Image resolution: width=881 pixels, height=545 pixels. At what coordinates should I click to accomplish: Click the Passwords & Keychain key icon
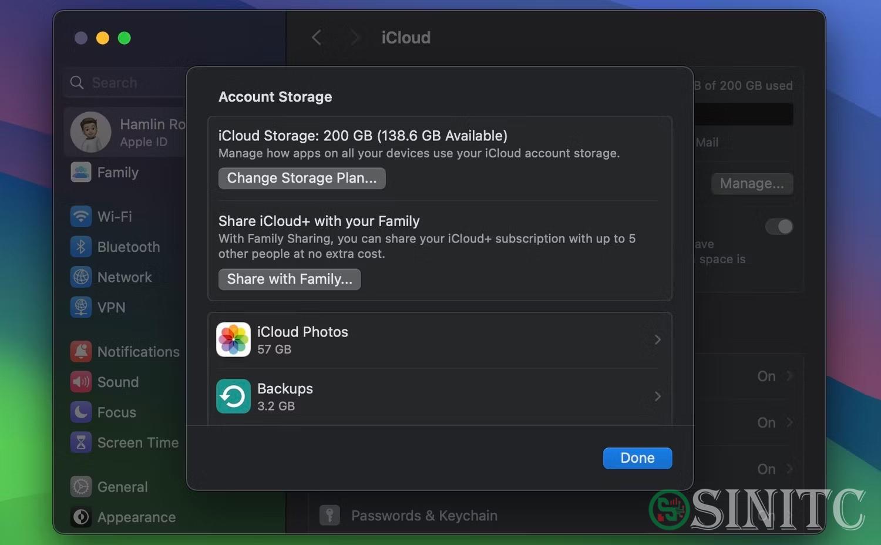pyautogui.click(x=329, y=515)
